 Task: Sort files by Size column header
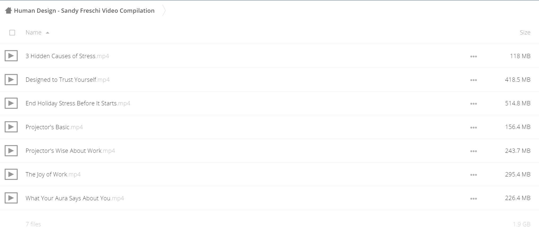coord(525,32)
